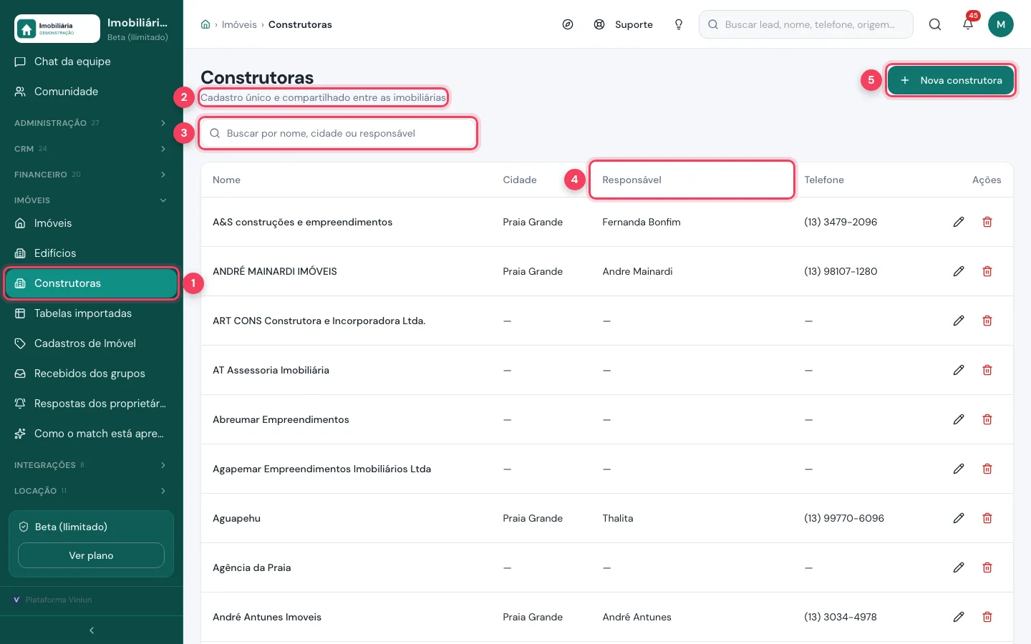Screen dimensions: 1031x644
Task: Edit the Aguapehu builder
Action: tap(959, 518)
